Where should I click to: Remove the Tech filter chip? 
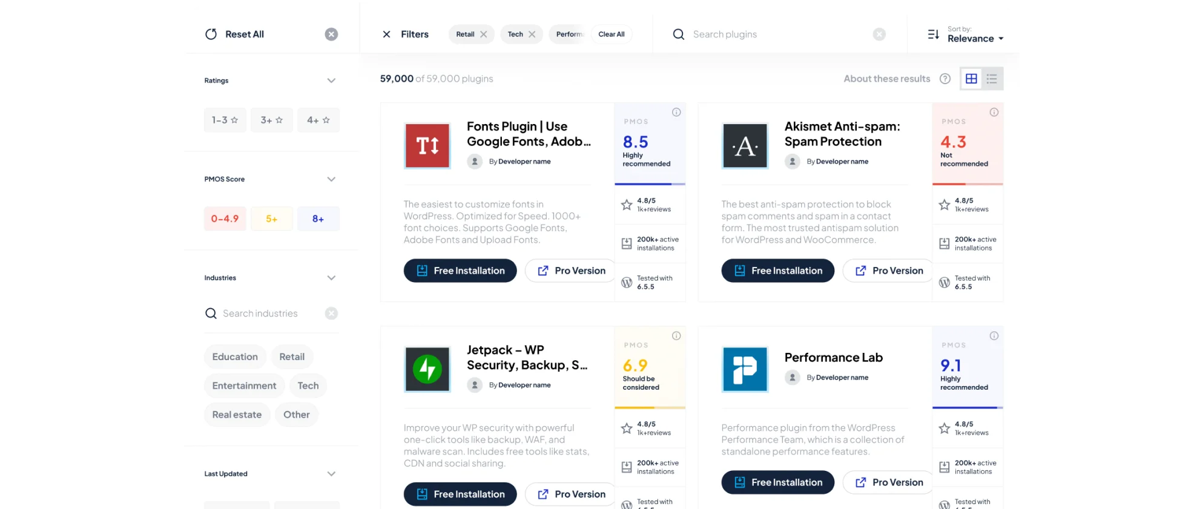click(532, 34)
